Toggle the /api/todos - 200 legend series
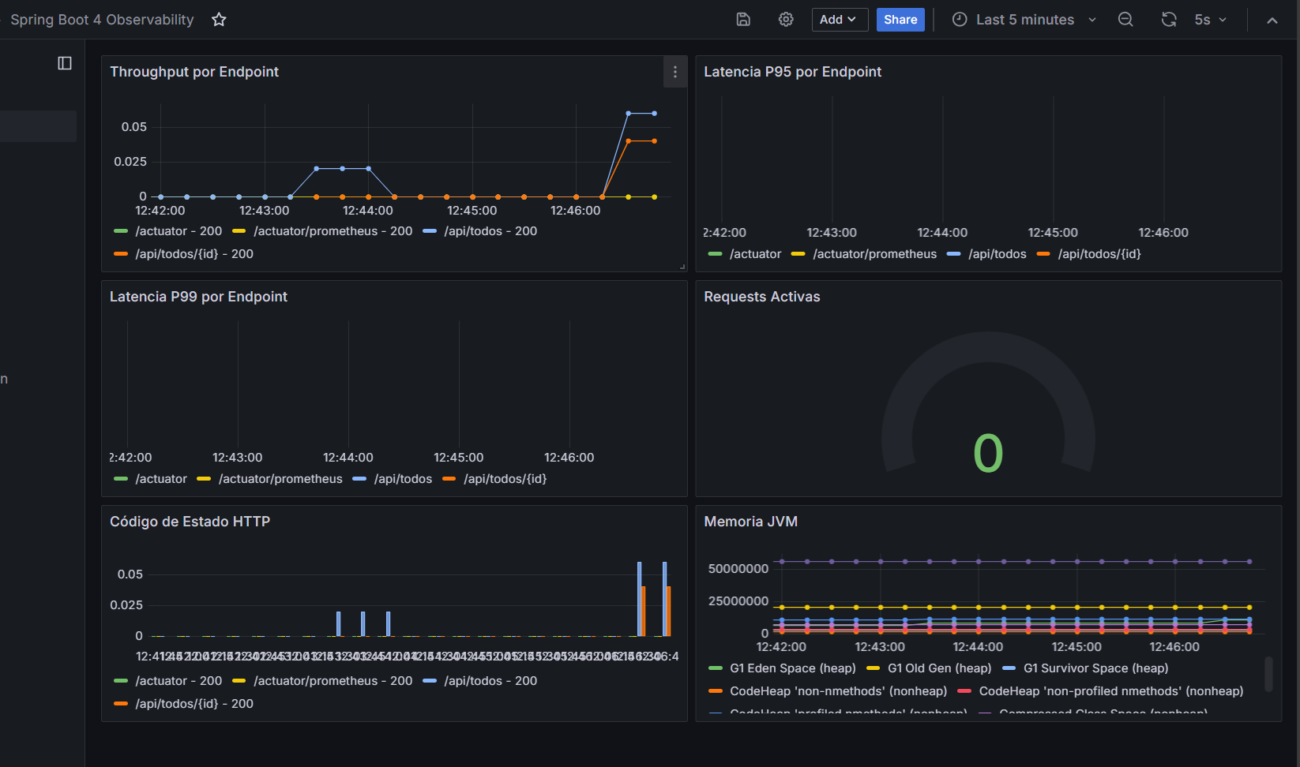 [490, 230]
